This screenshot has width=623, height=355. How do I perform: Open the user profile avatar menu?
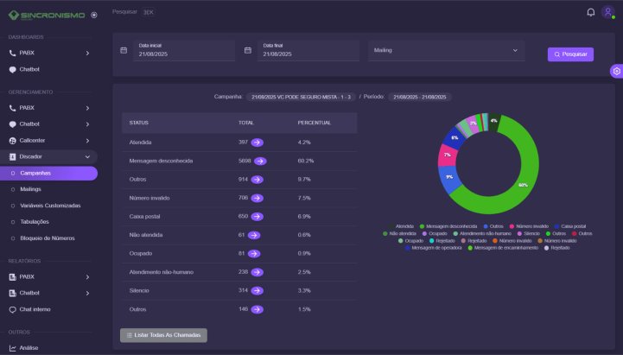608,12
